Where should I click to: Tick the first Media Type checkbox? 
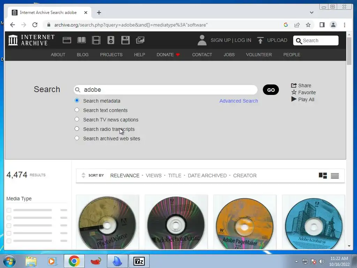[x=9, y=210]
